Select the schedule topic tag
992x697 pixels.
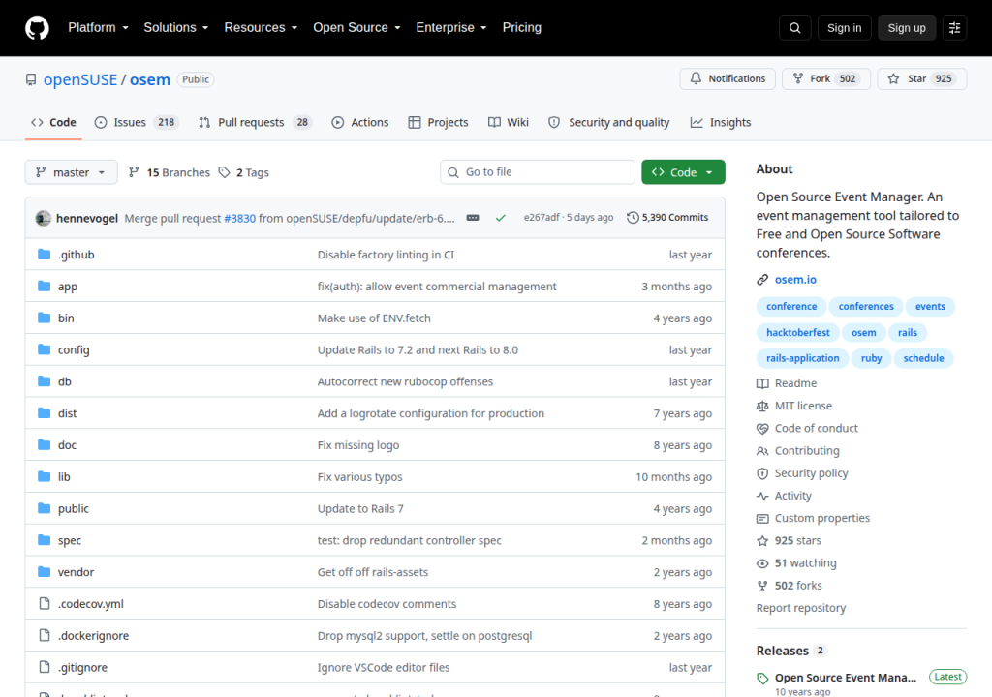pyautogui.click(x=923, y=358)
